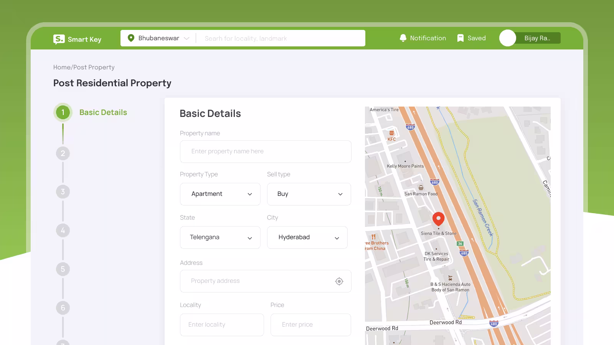The image size is (614, 345).
Task: Open the State Telengana dropdown
Action: (x=220, y=237)
